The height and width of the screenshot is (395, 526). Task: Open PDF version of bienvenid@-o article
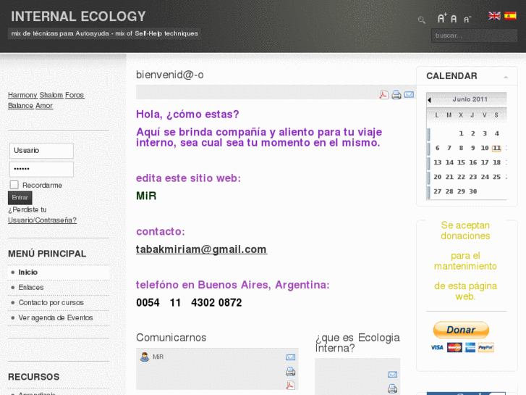[383, 95]
